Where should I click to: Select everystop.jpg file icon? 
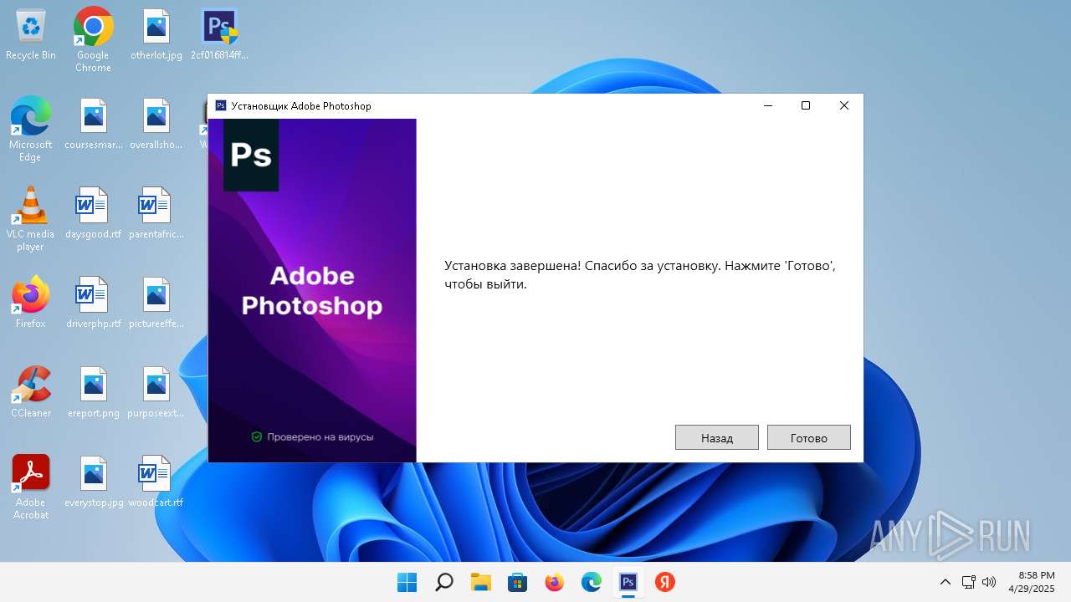click(x=93, y=482)
